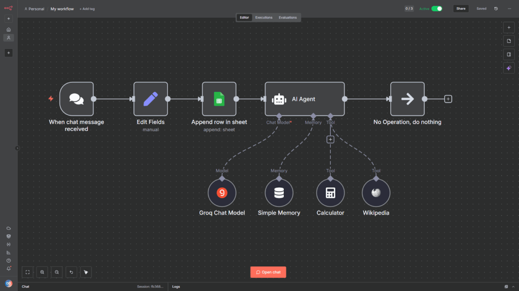
Task: Open the Groq Chat Model node
Action: [x=222, y=192]
